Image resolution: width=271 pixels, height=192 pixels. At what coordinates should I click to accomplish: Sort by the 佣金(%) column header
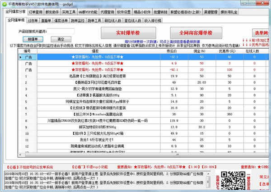pyautogui.click(x=202, y=51)
